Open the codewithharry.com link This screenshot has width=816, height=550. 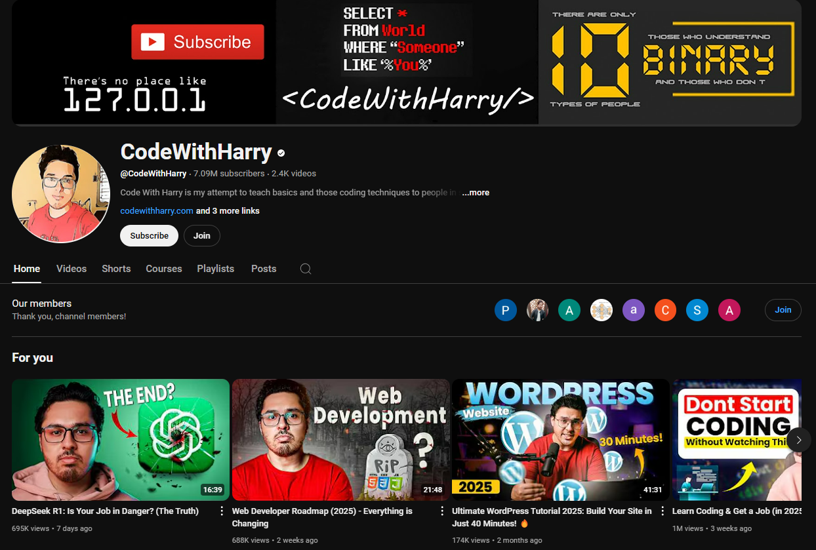click(157, 211)
